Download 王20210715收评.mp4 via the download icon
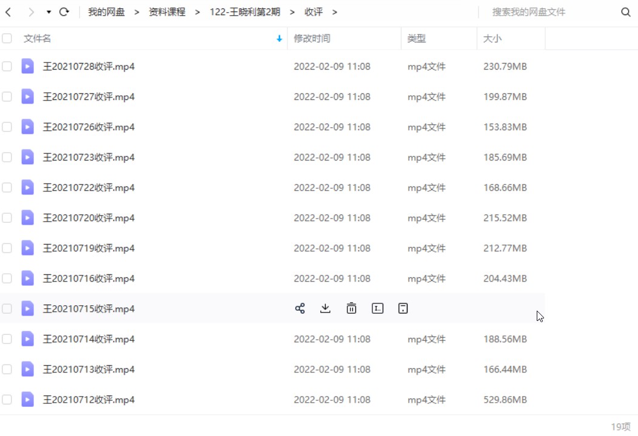Viewport: 638px width, 436px height. click(x=325, y=308)
